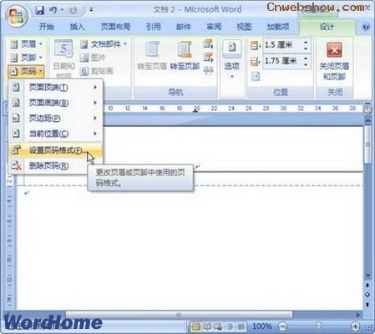The width and height of the screenshot is (375, 334).
Task: Click the Office button logo
Action: (17, 16)
